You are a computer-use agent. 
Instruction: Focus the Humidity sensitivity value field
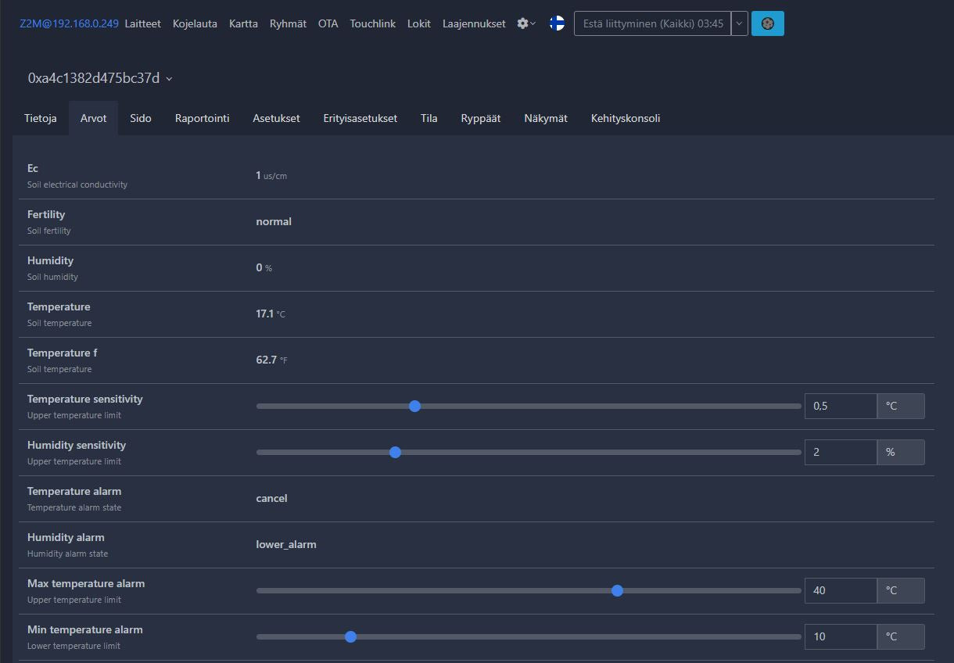tap(840, 452)
